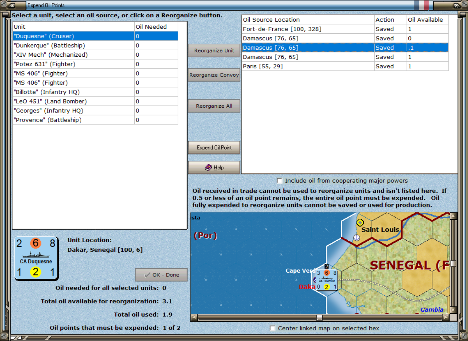Click the map scroll-left arrow
468x341 pixels.
(194, 317)
